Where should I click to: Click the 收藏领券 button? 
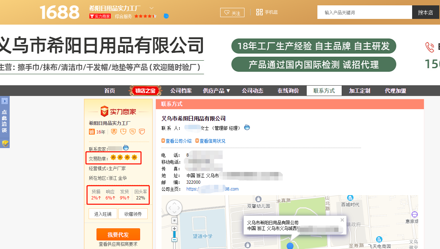pos(133,214)
